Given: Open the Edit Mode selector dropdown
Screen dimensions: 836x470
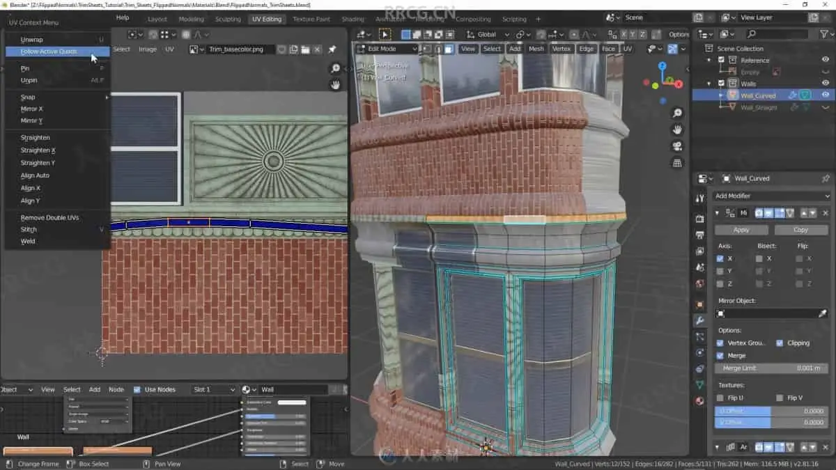Looking at the screenshot, I should [387, 49].
